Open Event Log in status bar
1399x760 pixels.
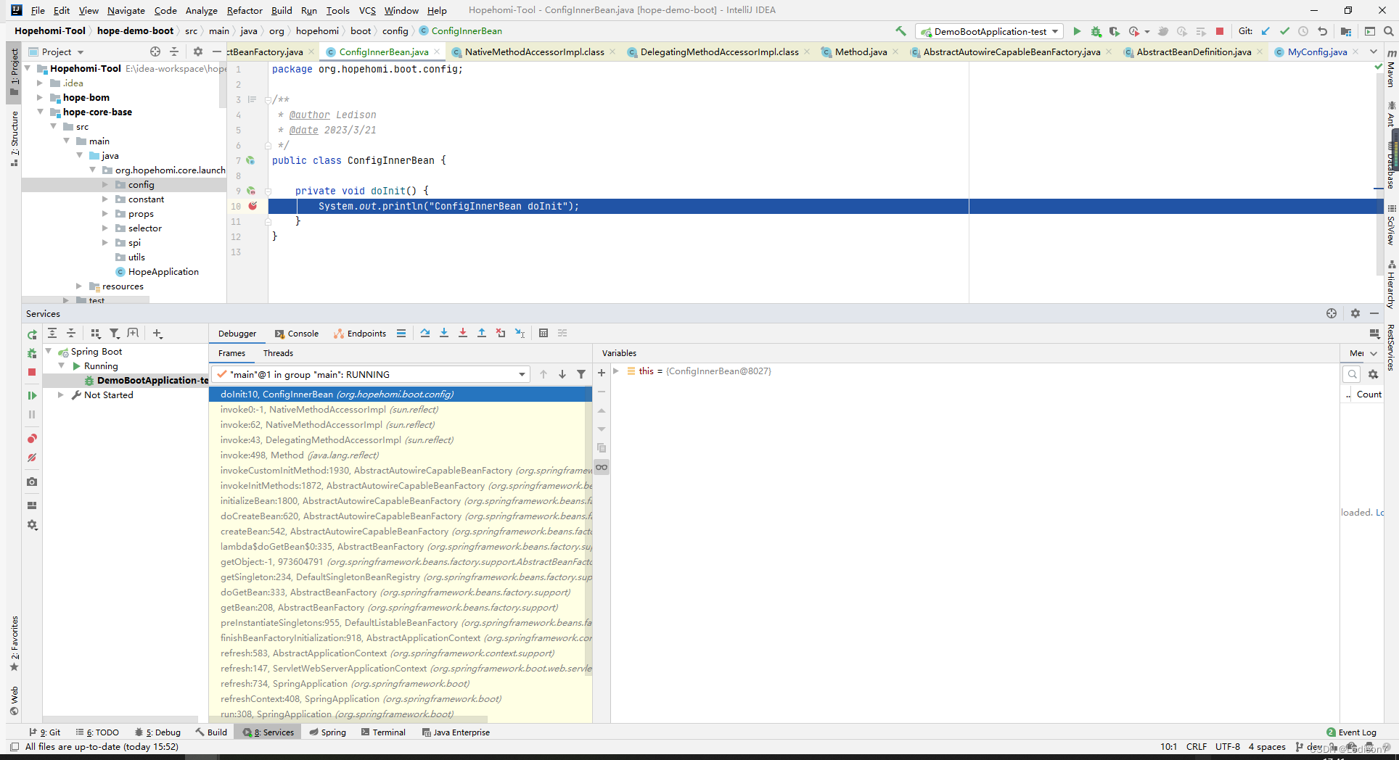[1351, 732]
